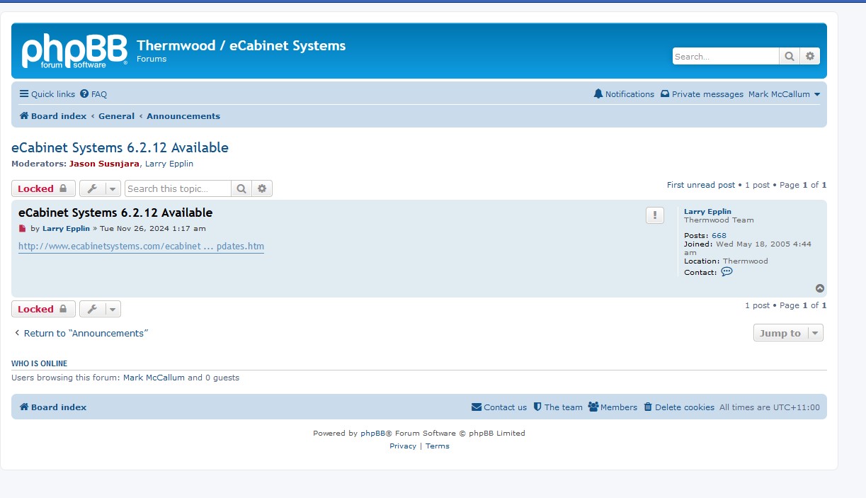Open Quick links menu
The width and height of the screenshot is (866, 498).
coord(47,94)
